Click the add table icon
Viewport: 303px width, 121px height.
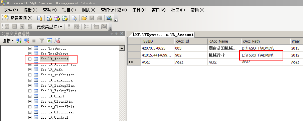tap(96, 27)
